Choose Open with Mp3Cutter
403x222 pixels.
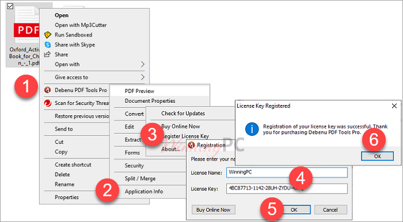81,25
